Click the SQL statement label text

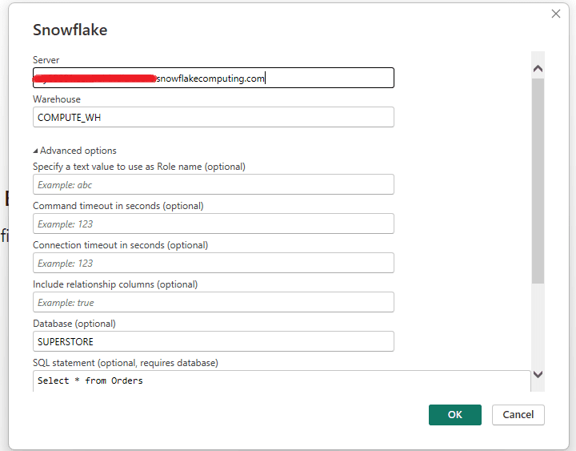pyautogui.click(x=126, y=363)
